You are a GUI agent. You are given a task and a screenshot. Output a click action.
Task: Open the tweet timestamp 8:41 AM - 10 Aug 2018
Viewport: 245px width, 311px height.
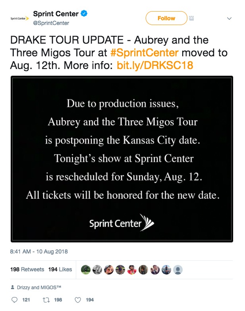tap(39, 251)
